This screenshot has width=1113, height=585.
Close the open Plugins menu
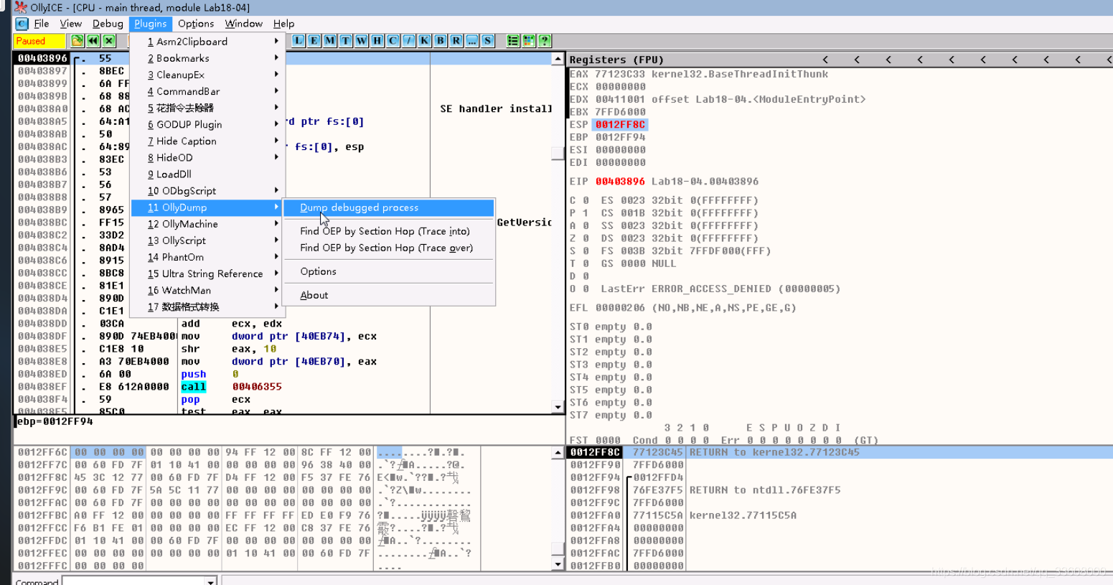tap(151, 24)
